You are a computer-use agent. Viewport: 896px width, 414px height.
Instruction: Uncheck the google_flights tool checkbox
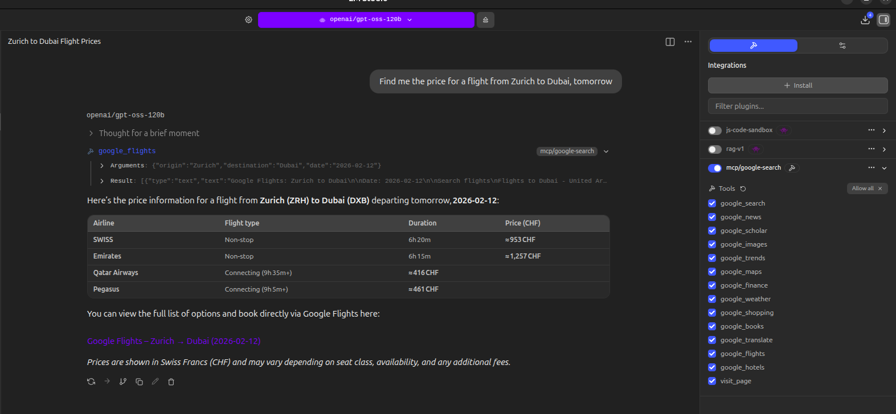(x=712, y=354)
